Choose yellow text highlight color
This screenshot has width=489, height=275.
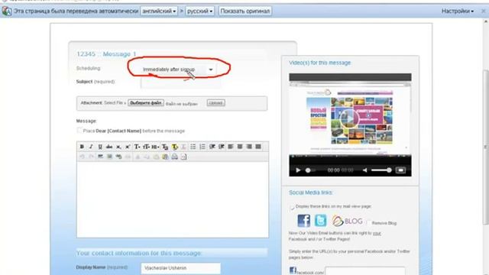175,147
